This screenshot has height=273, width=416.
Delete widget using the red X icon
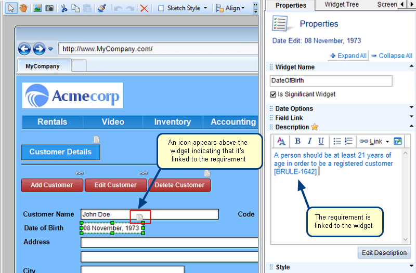click(144, 8)
